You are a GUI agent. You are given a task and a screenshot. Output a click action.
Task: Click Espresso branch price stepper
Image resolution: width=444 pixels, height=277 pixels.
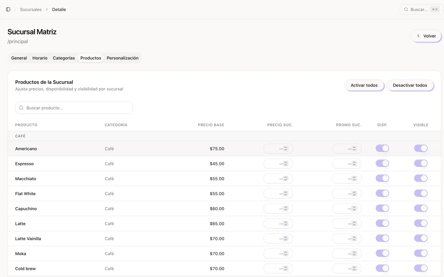click(286, 164)
